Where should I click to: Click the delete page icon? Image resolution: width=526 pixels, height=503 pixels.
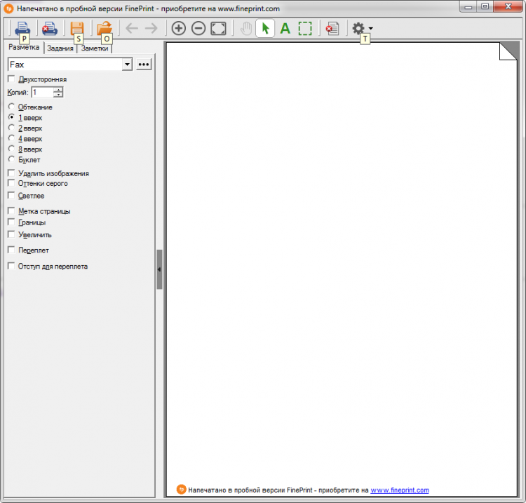pyautogui.click(x=332, y=28)
